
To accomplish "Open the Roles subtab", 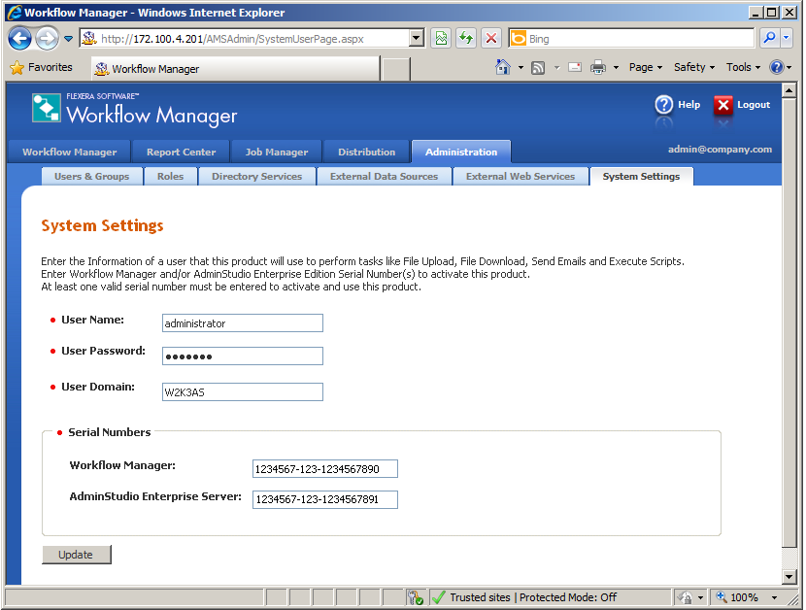I will 171,177.
